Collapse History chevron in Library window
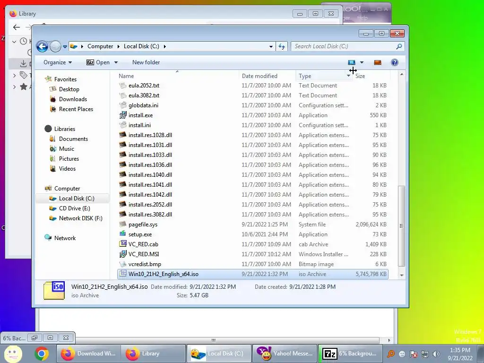 pos(14,41)
